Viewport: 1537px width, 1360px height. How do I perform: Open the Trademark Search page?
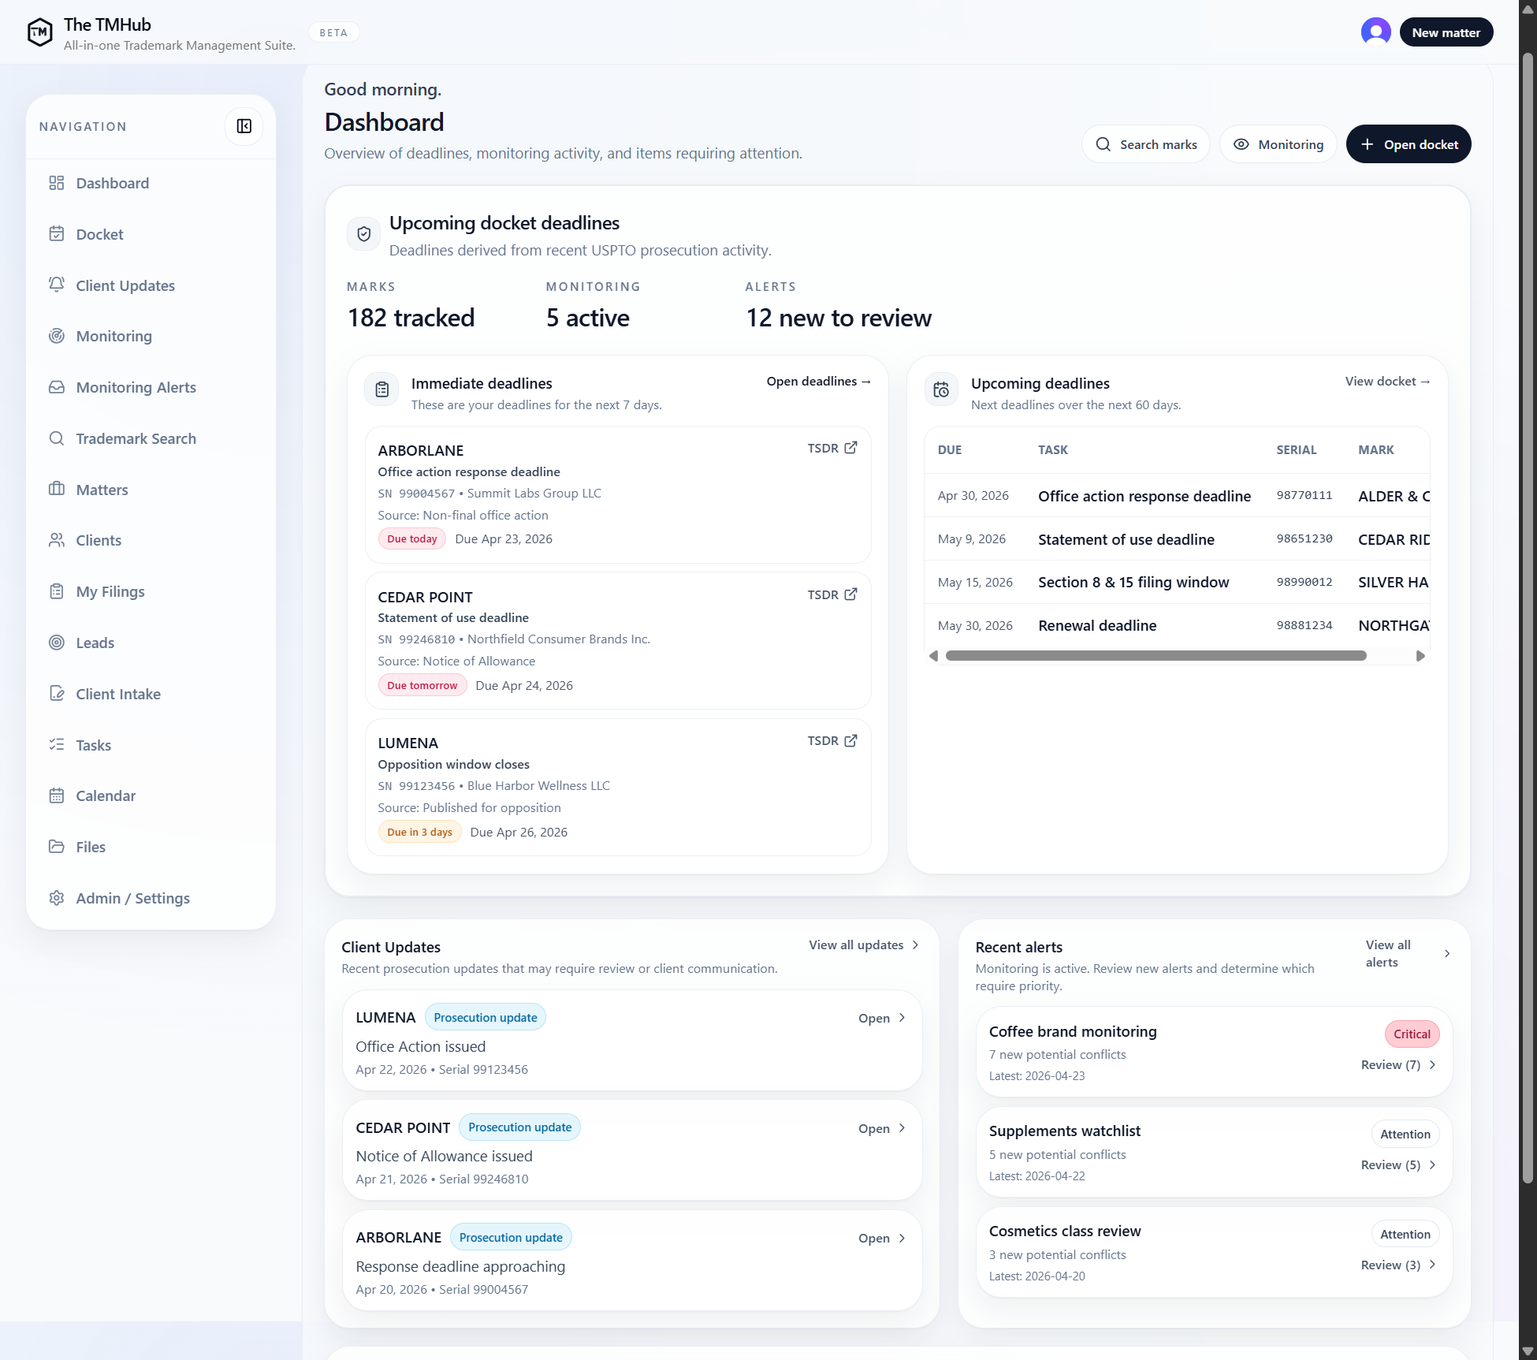click(x=136, y=438)
